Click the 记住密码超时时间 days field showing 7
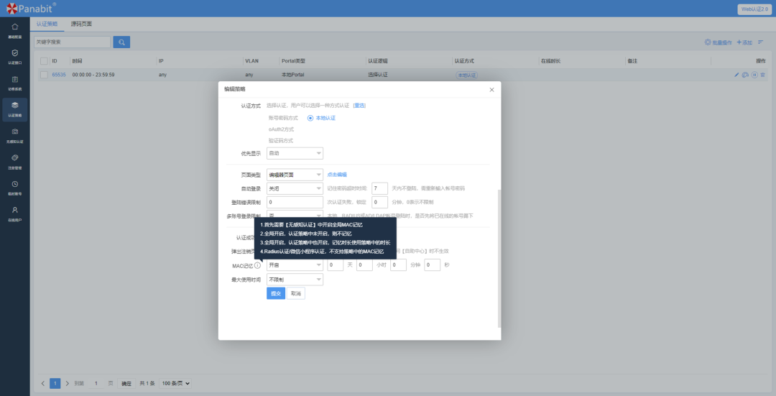This screenshot has width=776, height=396. [379, 188]
